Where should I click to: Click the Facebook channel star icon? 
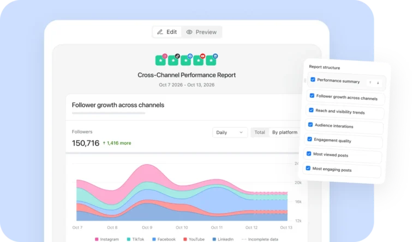click(185, 60)
